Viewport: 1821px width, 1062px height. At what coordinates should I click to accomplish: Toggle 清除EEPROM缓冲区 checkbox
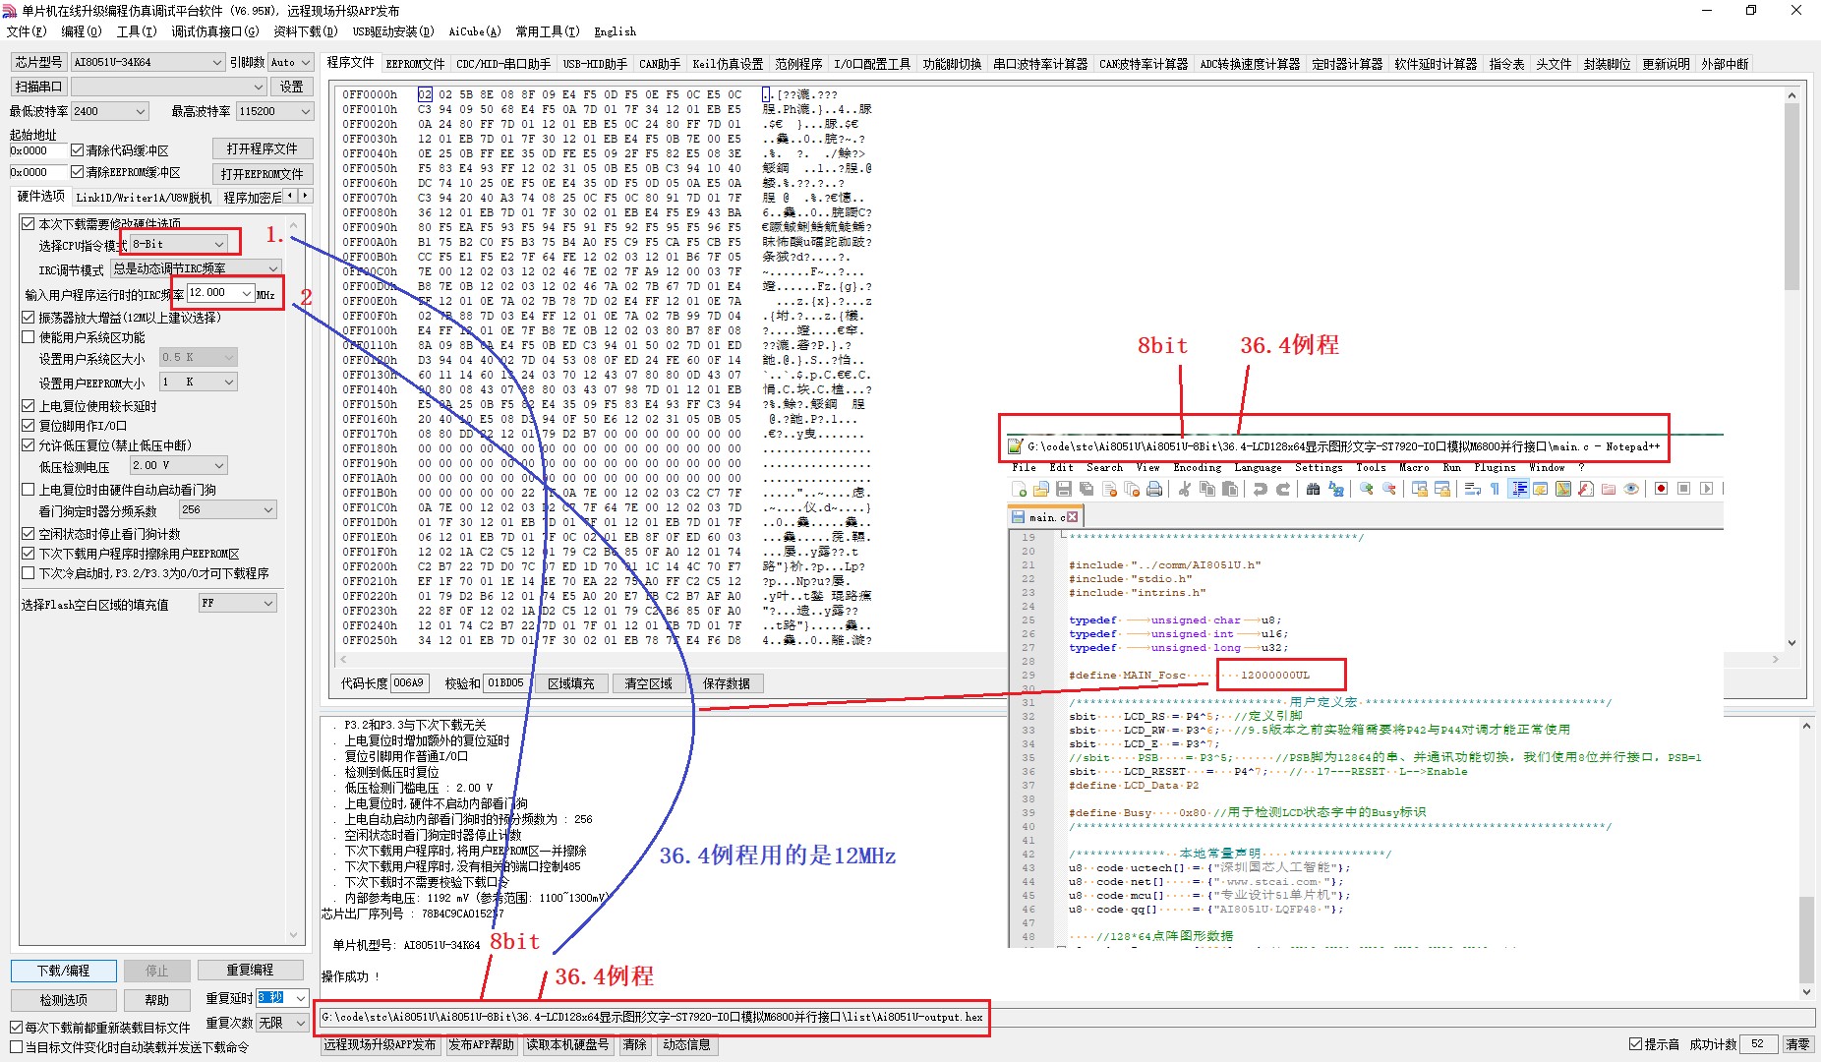click(77, 172)
